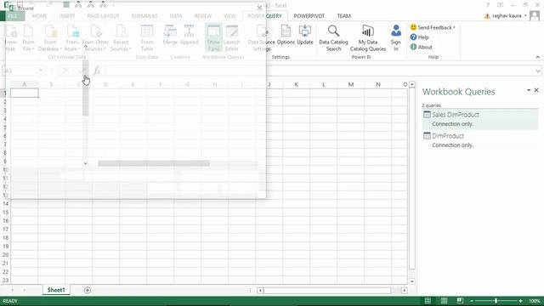Switch to Page Break Preview
The image size is (544, 306).
point(460,301)
